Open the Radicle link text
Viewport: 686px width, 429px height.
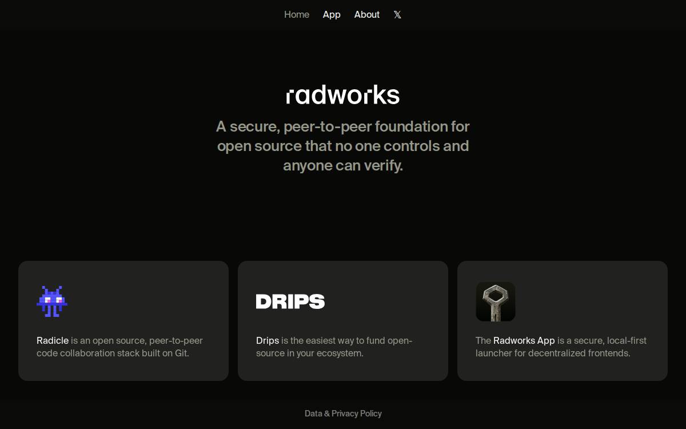coord(53,340)
